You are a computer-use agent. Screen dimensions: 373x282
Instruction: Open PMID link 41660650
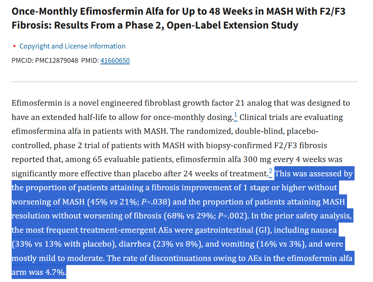pyautogui.click(x=115, y=61)
